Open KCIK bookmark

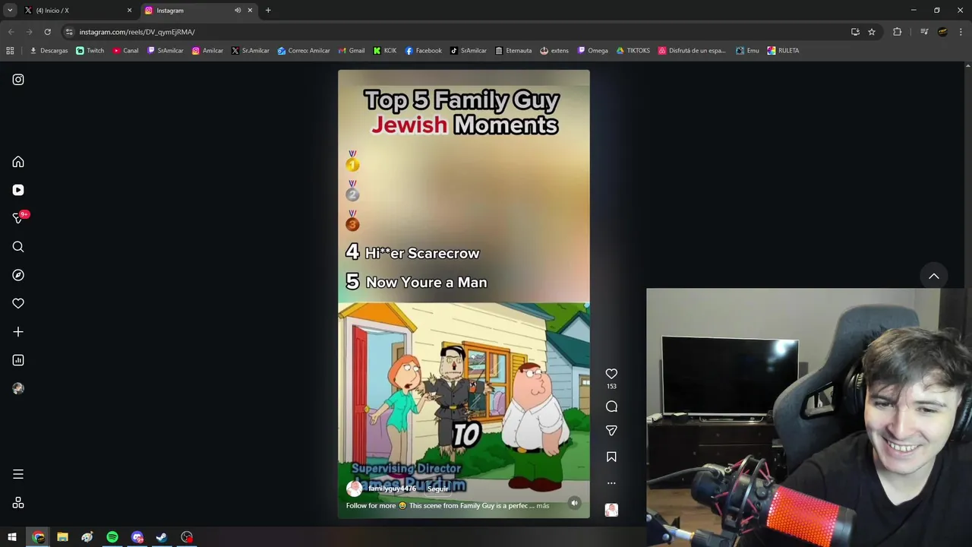pyautogui.click(x=385, y=51)
